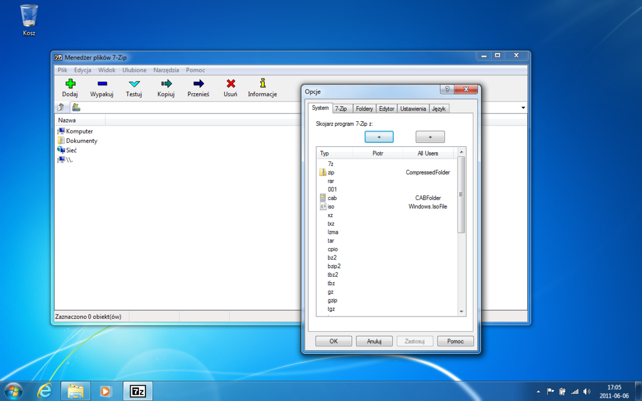Open the Ulubione menu
The width and height of the screenshot is (642, 401).
coord(134,70)
